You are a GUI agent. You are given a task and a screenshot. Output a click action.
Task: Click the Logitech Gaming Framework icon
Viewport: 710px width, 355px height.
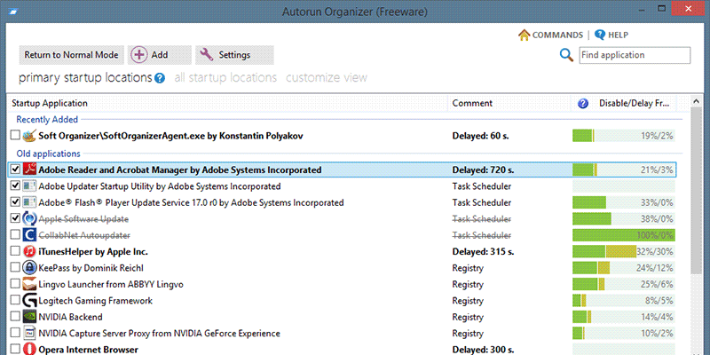coord(28,301)
